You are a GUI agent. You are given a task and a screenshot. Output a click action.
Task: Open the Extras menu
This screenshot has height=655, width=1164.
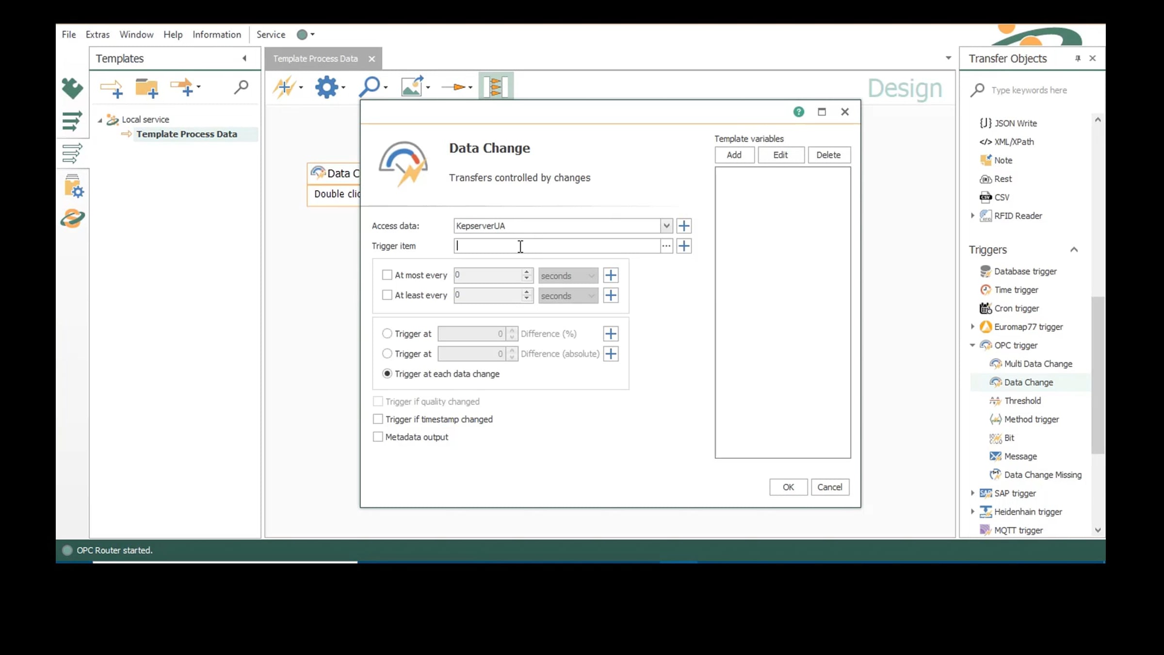point(97,34)
